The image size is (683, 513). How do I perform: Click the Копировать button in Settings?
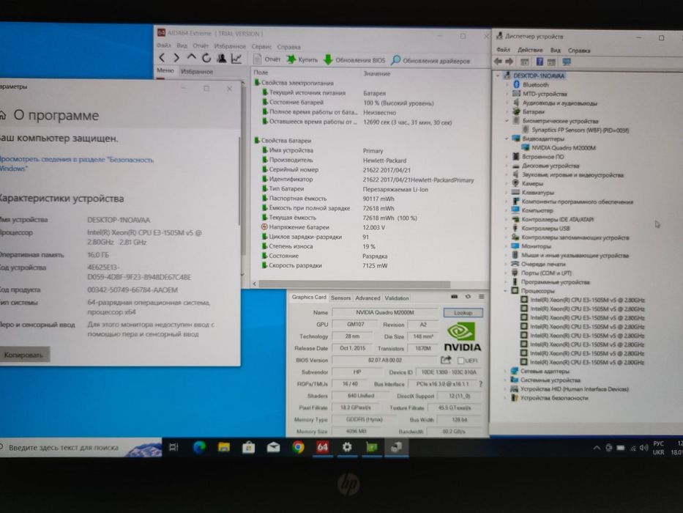[x=23, y=355]
